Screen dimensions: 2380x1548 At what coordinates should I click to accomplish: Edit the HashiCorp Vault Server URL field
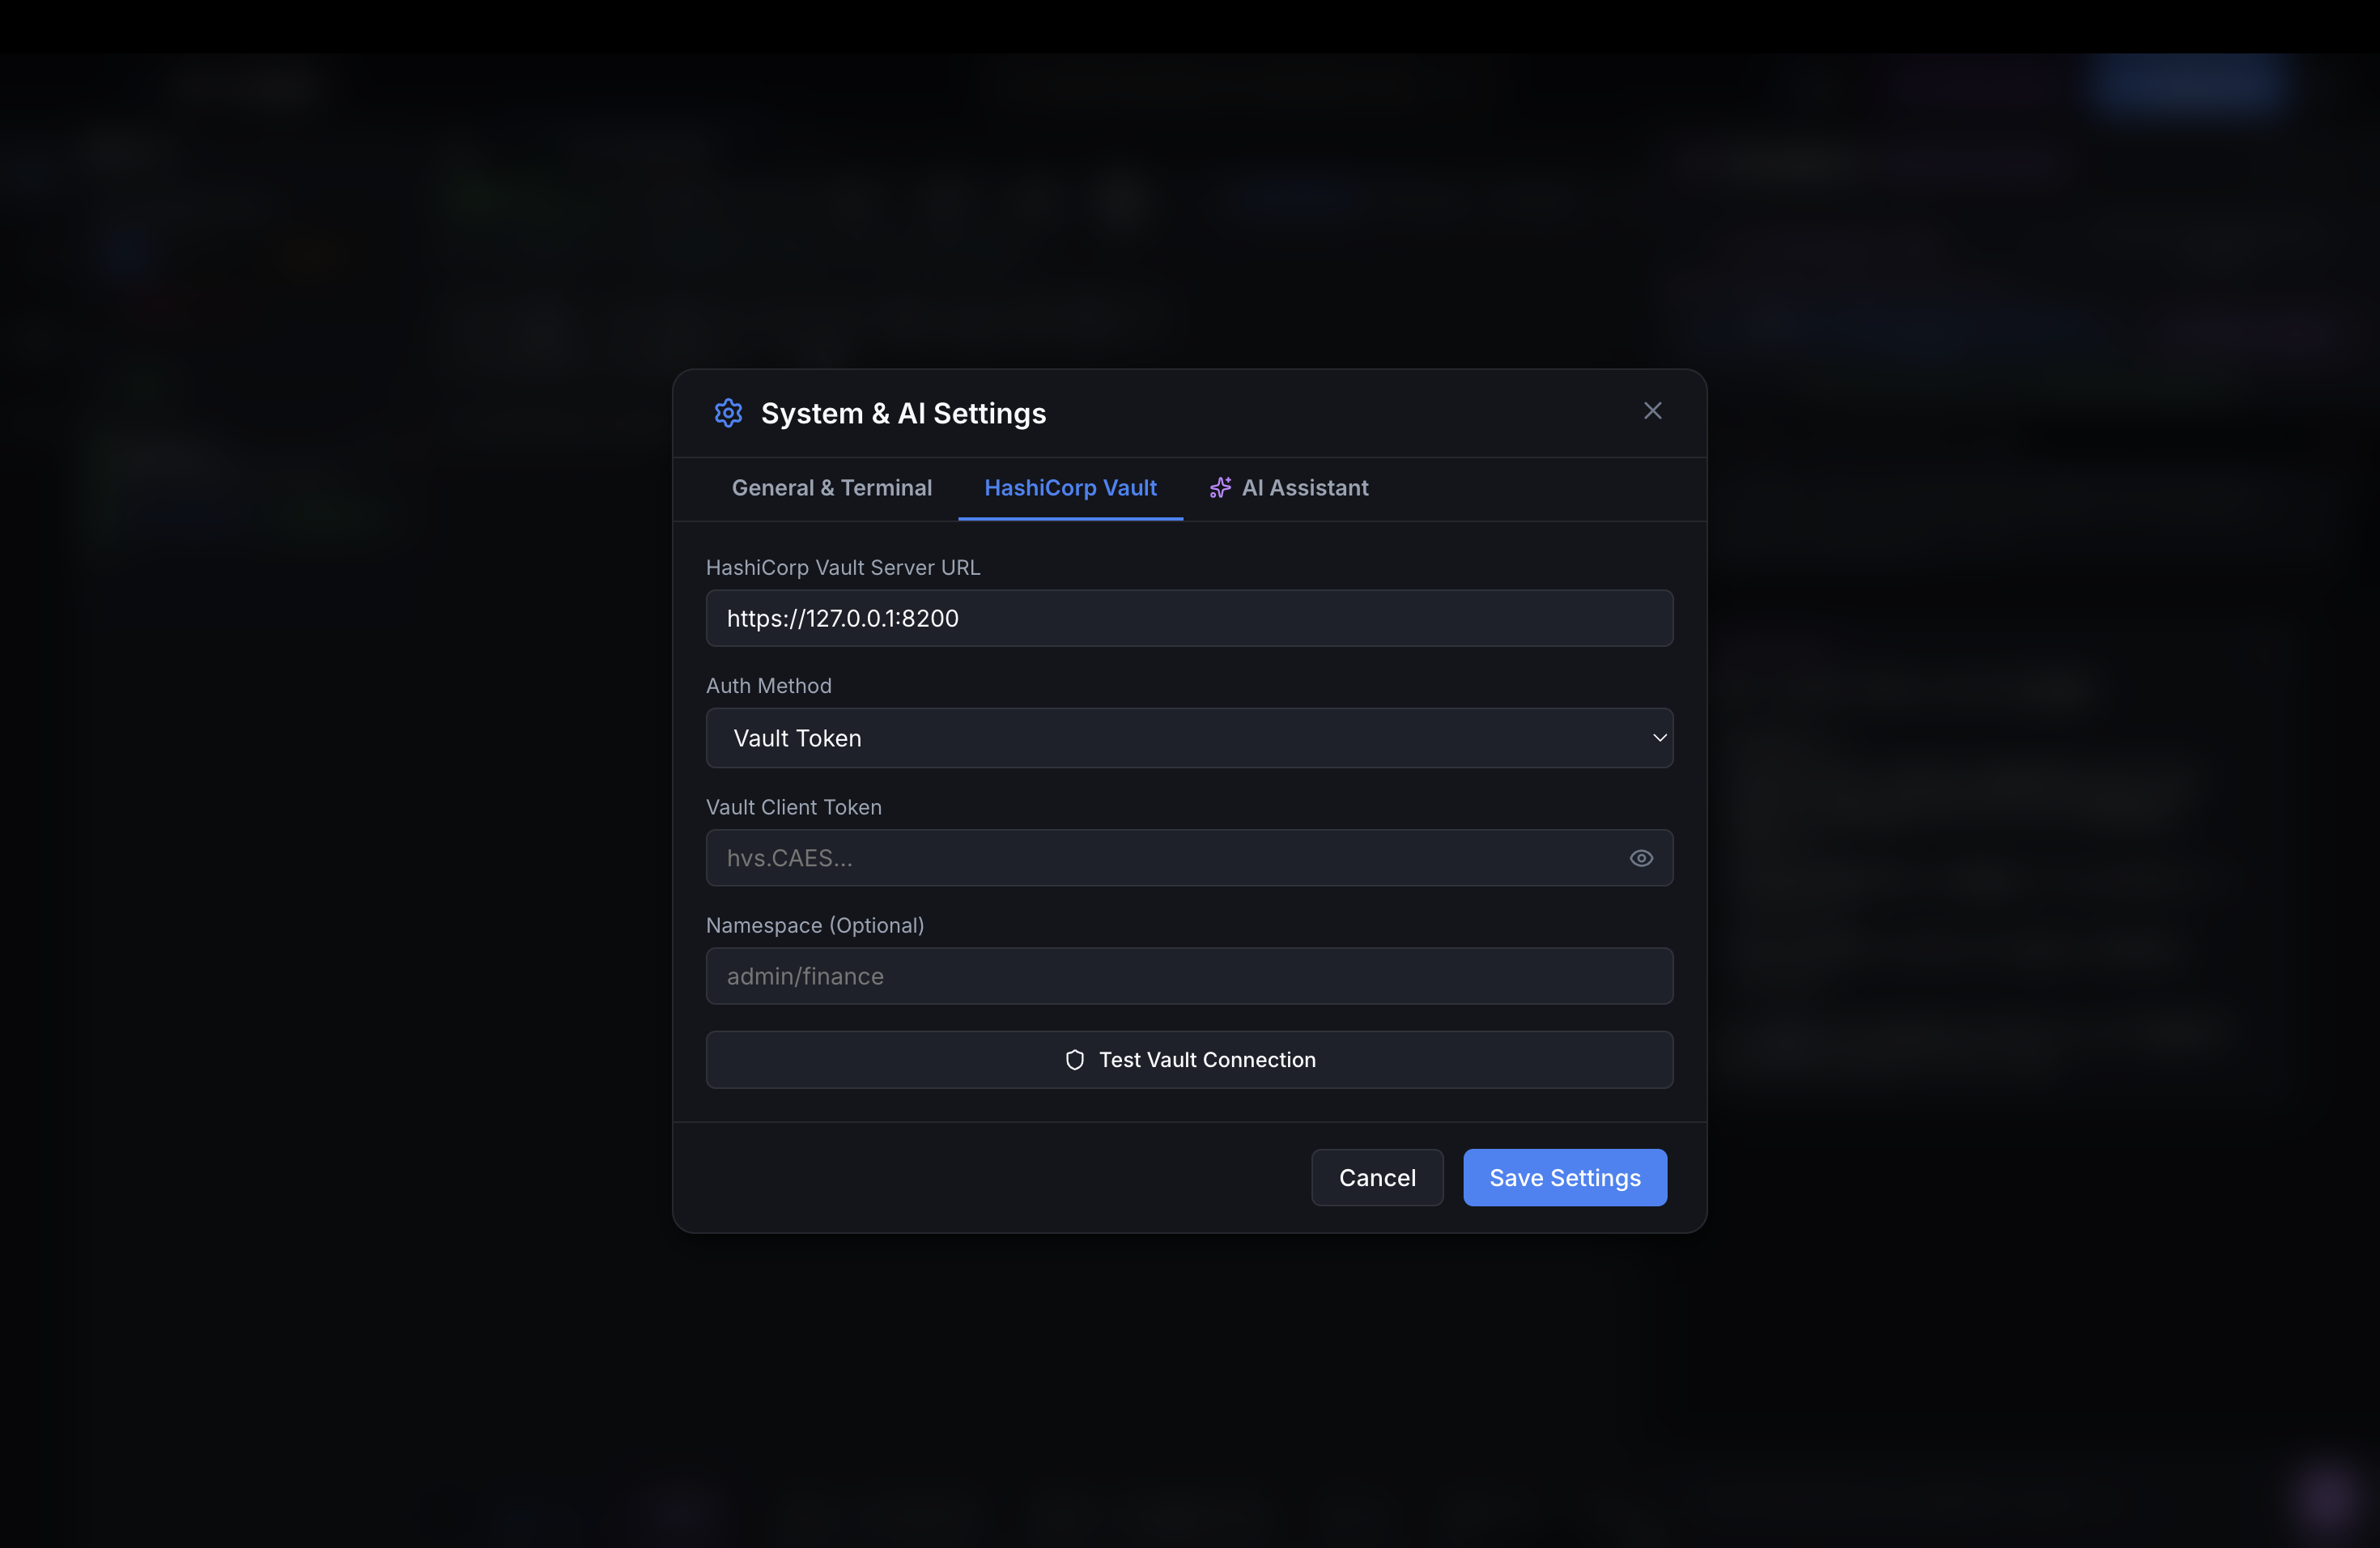tap(1189, 618)
